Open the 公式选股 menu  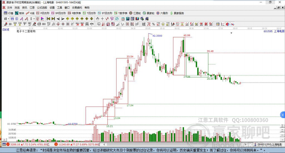(x=42, y=8)
